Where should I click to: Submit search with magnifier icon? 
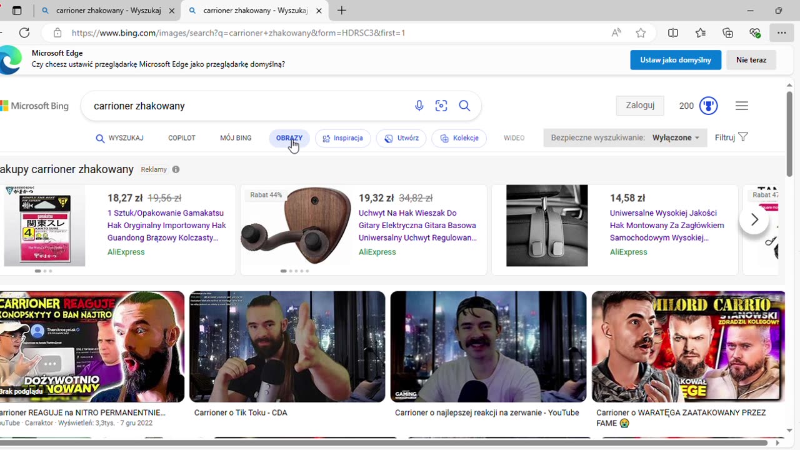(464, 106)
